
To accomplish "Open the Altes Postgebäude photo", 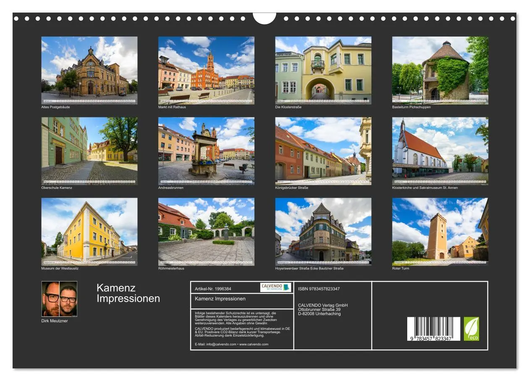I will pos(89,70).
